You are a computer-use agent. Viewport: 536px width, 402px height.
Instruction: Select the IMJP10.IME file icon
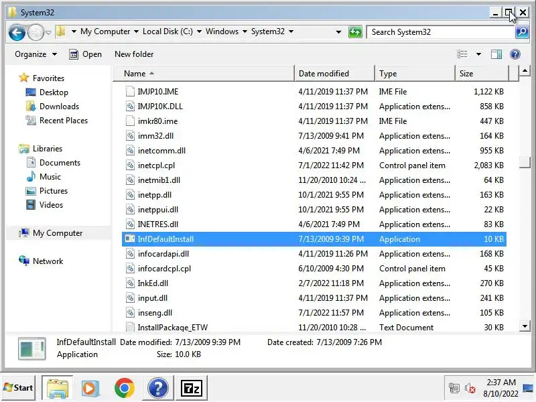point(130,91)
